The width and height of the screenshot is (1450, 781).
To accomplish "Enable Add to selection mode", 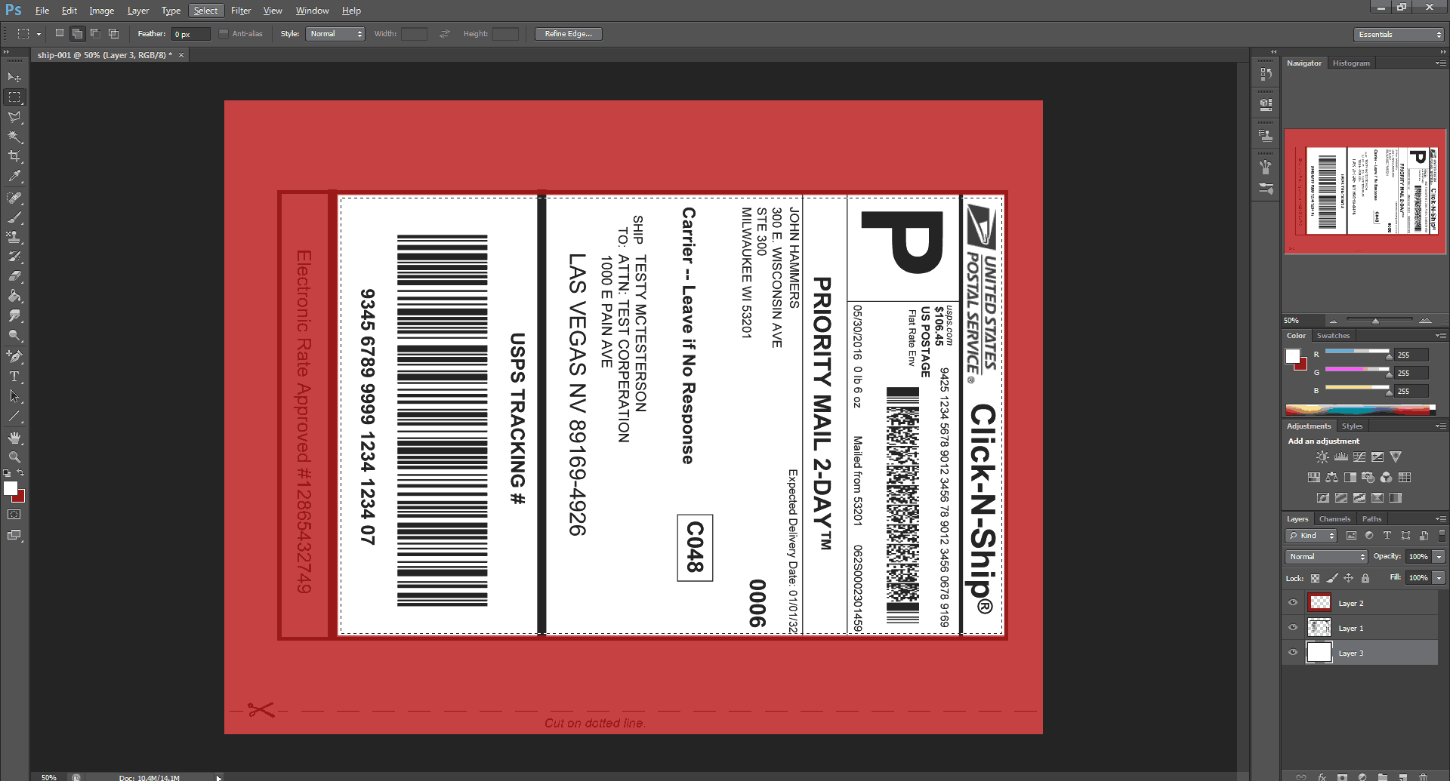I will (77, 34).
